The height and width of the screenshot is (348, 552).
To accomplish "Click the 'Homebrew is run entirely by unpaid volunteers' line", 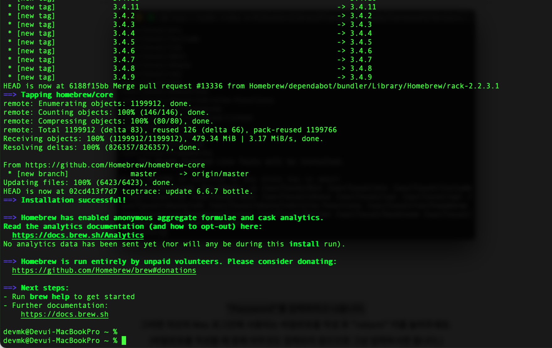I will coord(170,261).
